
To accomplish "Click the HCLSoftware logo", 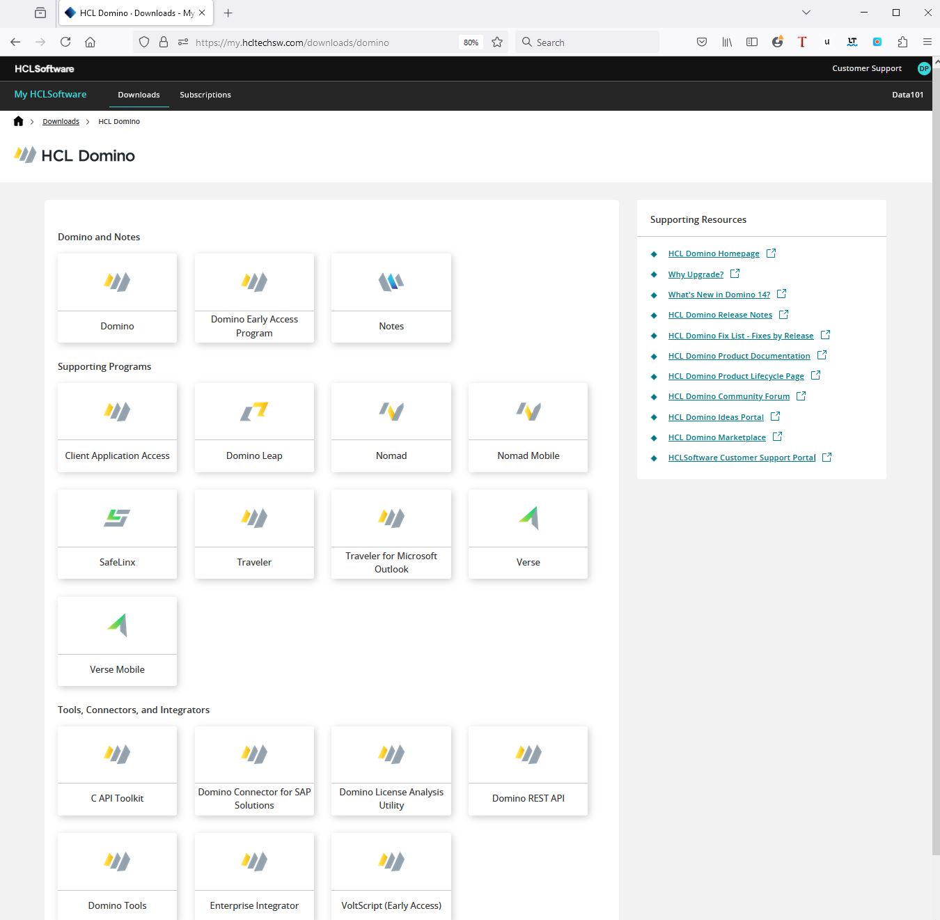I will point(43,68).
